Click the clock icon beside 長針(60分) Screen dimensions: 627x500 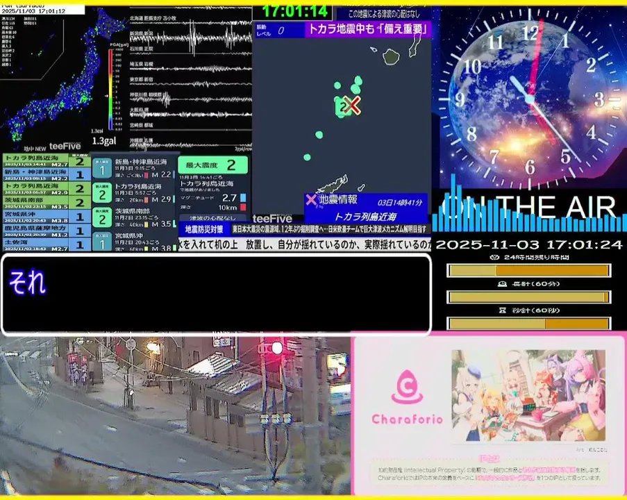pyautogui.click(x=502, y=283)
